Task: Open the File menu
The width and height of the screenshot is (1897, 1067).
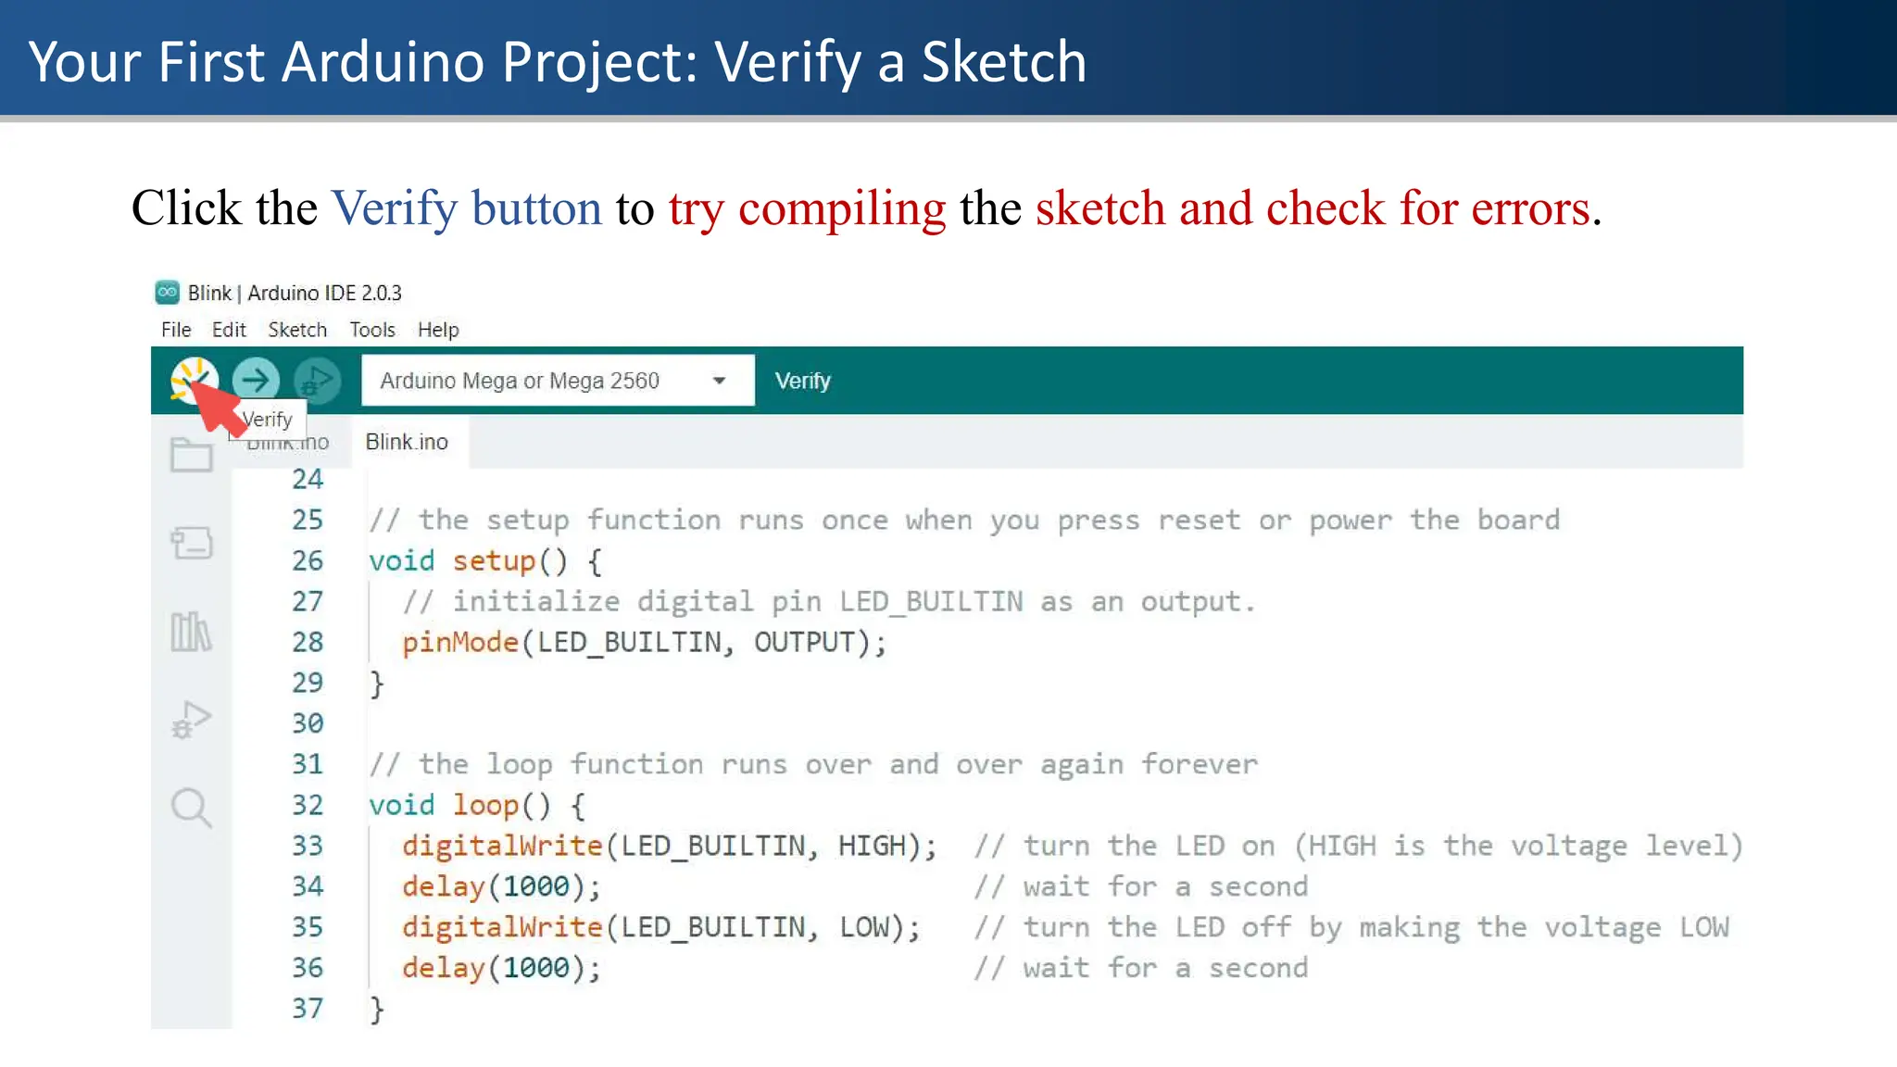Action: pyautogui.click(x=176, y=330)
